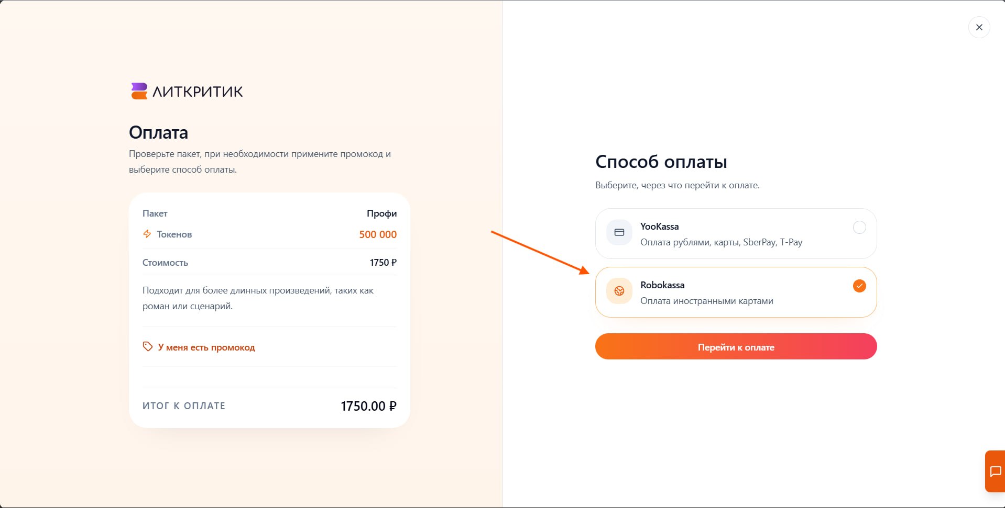The image size is (1005, 508).
Task: Click the ЛИТКРИТИК brand name text
Action: click(198, 92)
